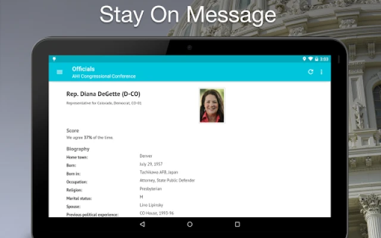Tap the battery status icon
Screen dimensions: 381x238
tap(316, 59)
